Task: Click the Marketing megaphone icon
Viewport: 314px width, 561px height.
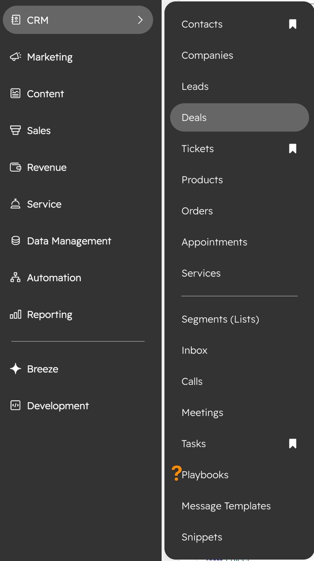Action: pyautogui.click(x=16, y=57)
